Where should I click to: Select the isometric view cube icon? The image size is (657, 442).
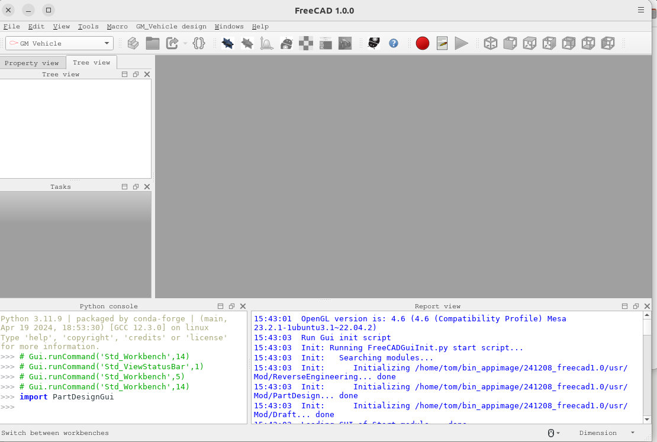tap(491, 43)
